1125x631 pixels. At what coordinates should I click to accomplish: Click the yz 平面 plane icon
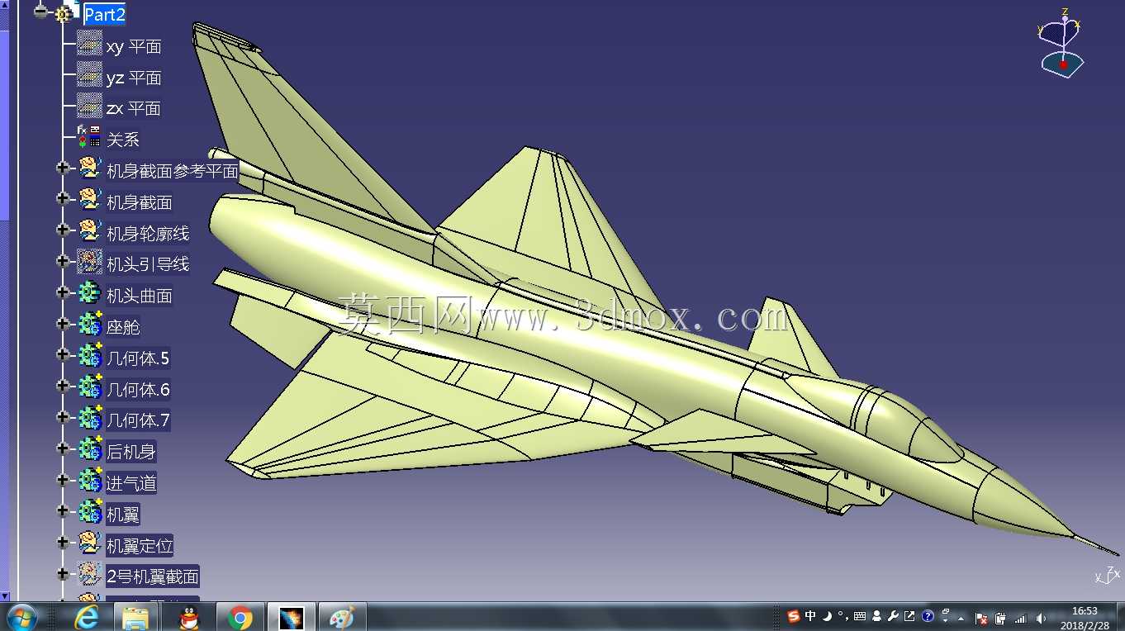pyautogui.click(x=89, y=76)
